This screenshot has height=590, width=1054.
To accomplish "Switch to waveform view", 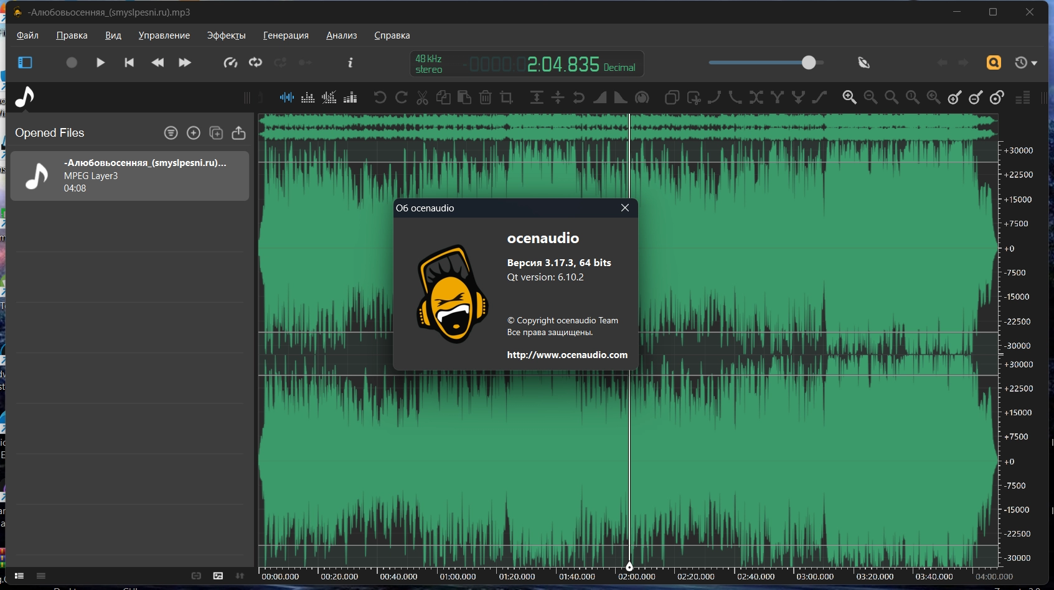I will pos(286,98).
